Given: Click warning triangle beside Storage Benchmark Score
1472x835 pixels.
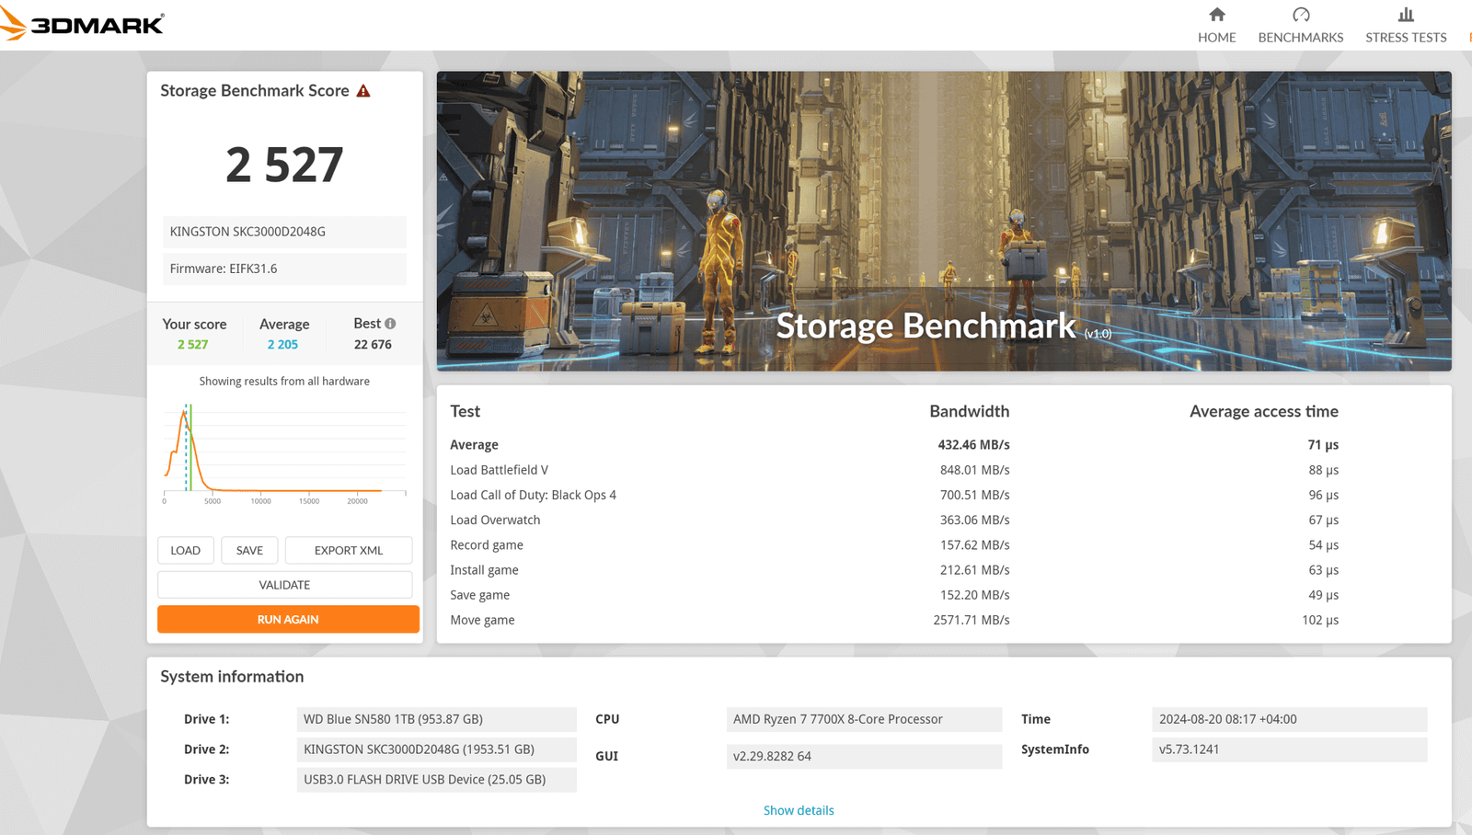Looking at the screenshot, I should pos(363,91).
